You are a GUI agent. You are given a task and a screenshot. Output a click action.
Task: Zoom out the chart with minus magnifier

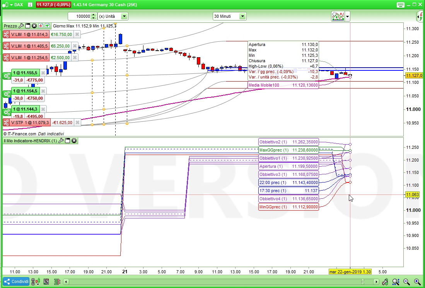pos(406,282)
